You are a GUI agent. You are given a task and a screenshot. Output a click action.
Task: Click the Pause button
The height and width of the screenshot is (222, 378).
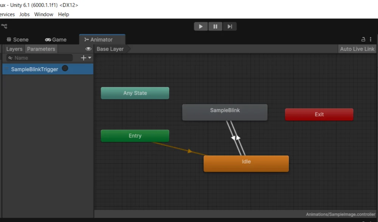tap(215, 26)
